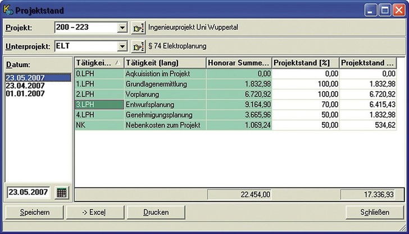The image size is (409, 234).
Task: Select the date 01.01.2007 in list
Action: click(x=25, y=93)
